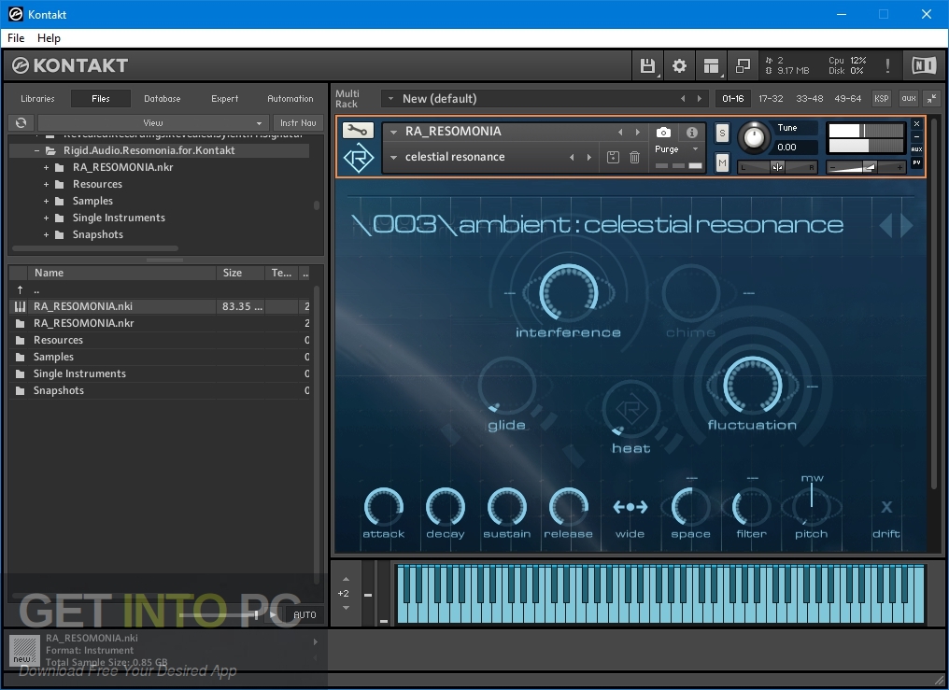Toggle the aux button in Multi Rack header

(x=909, y=98)
